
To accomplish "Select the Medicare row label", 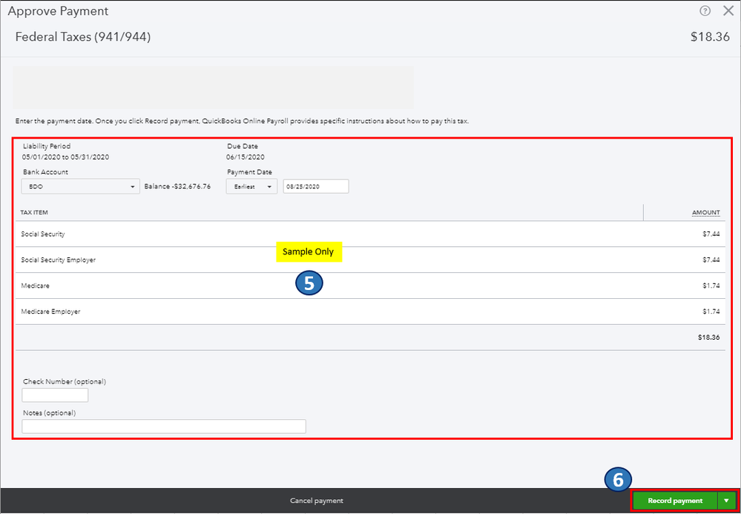I will 36,286.
